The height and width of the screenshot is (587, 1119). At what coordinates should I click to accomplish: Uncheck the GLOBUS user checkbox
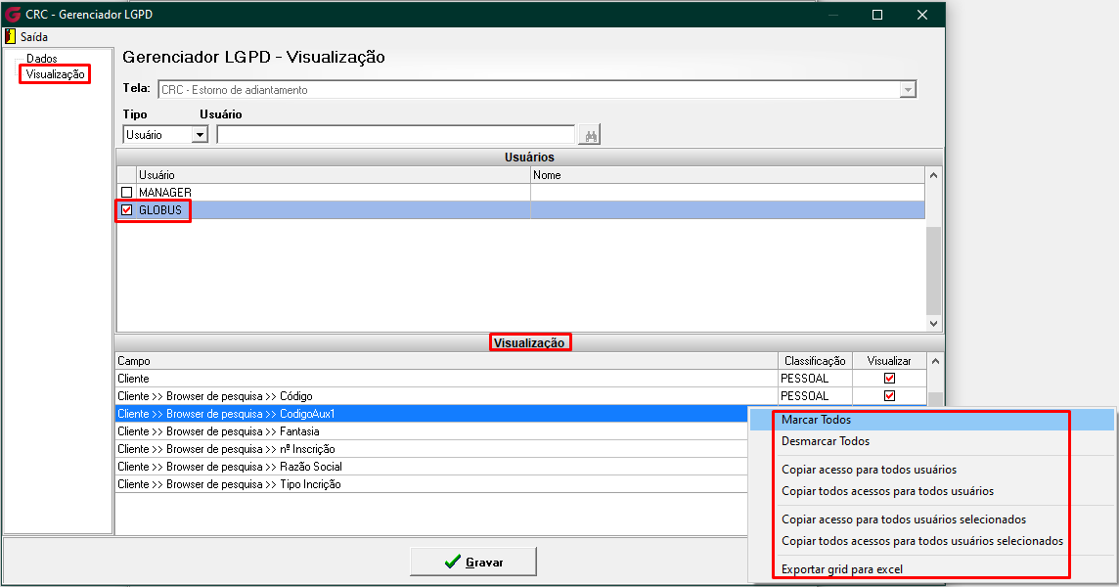[126, 210]
